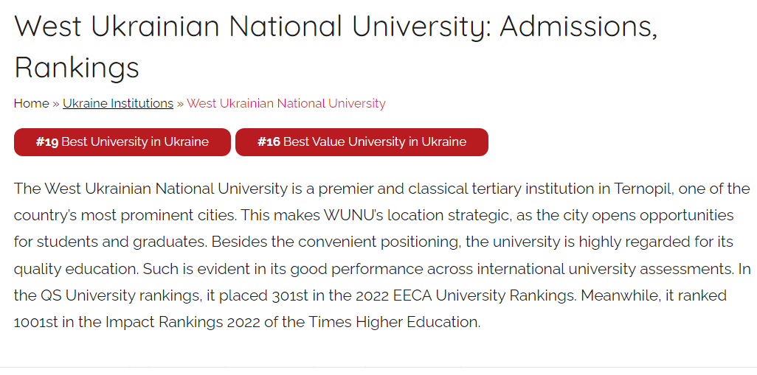
Task: Select the red West Ukrainian National University breadcrumb
Action: point(286,103)
